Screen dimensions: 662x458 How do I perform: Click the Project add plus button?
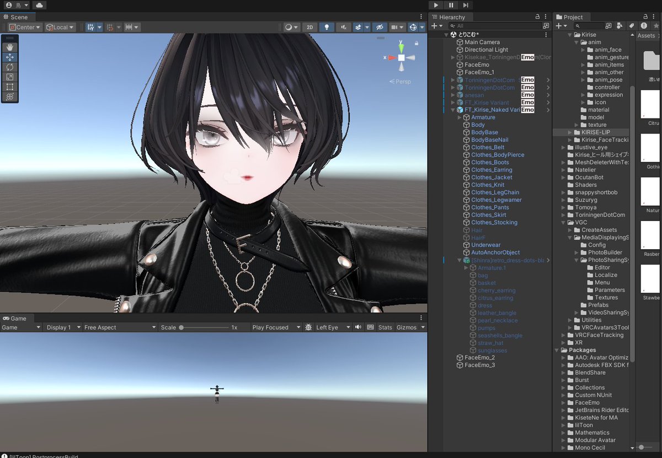point(560,26)
